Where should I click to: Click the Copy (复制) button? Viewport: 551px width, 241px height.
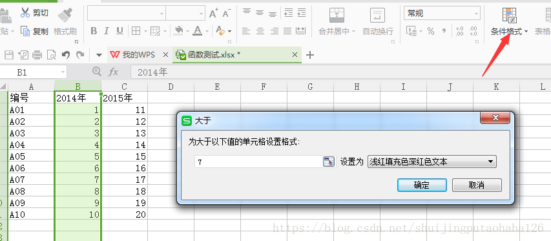coord(34,31)
